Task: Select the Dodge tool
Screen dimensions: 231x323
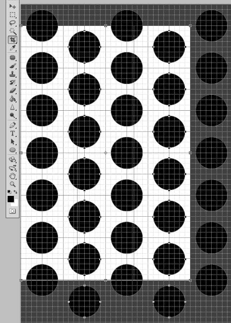Action: [12, 115]
